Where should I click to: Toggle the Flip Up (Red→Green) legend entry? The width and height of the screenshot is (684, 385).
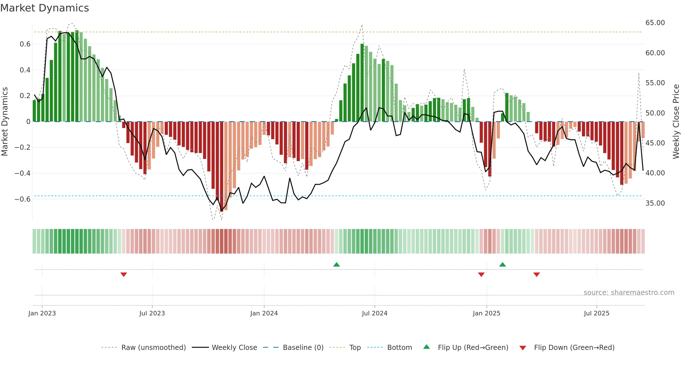tap(466, 347)
